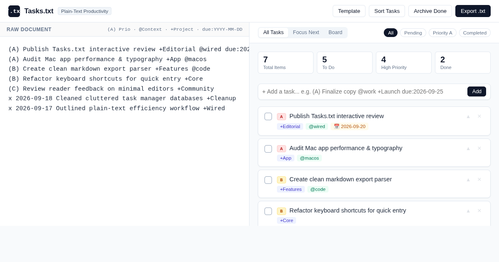Raise priority arrow on Refactor keyboard shortcuts task
The height and width of the screenshot is (262, 499).
click(468, 211)
